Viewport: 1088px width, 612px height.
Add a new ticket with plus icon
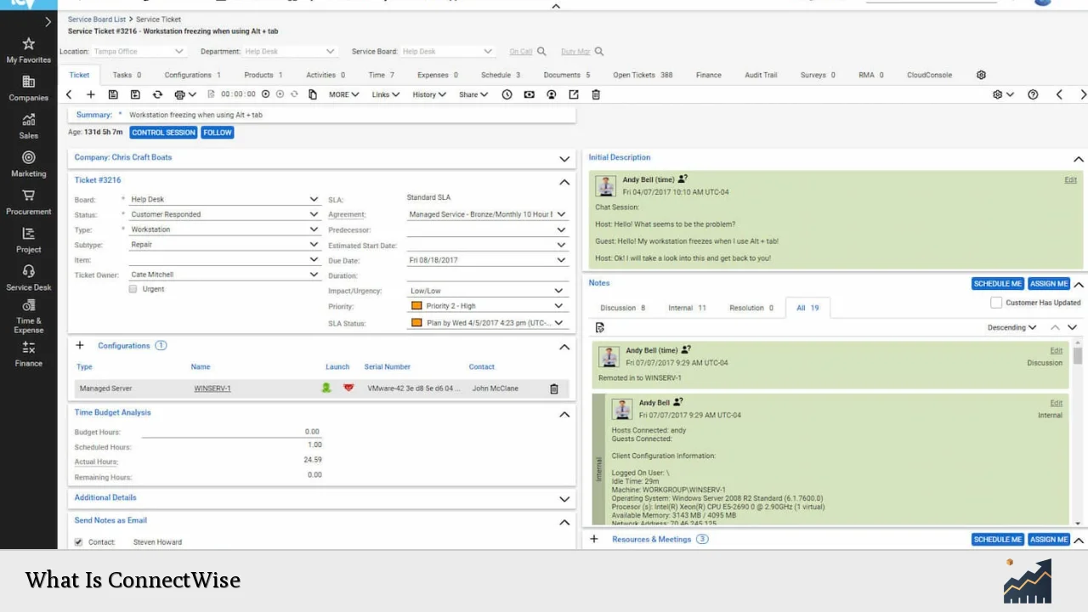(x=91, y=94)
